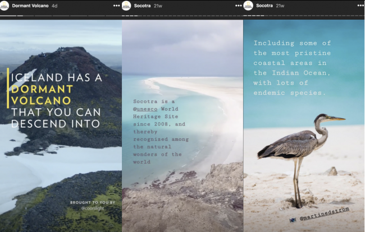
Task: Click the 'ICELAND HAS A' headline text
Action: (x=57, y=77)
